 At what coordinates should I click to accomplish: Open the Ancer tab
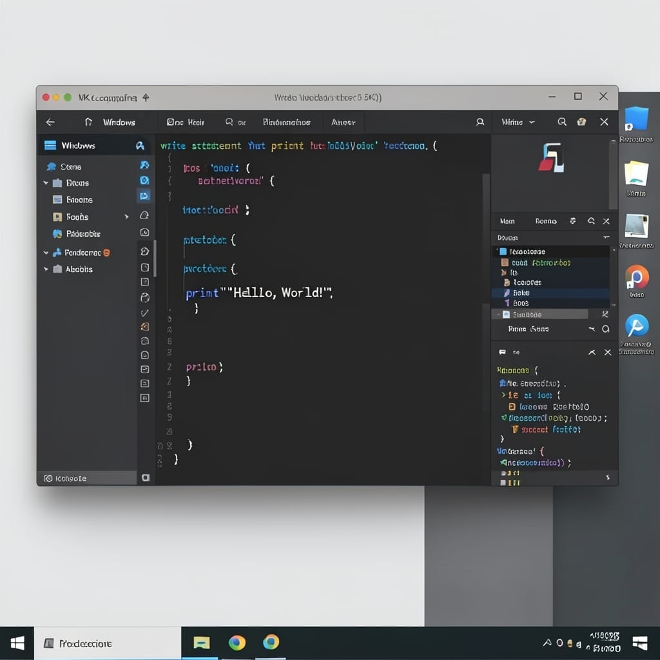[x=344, y=122]
